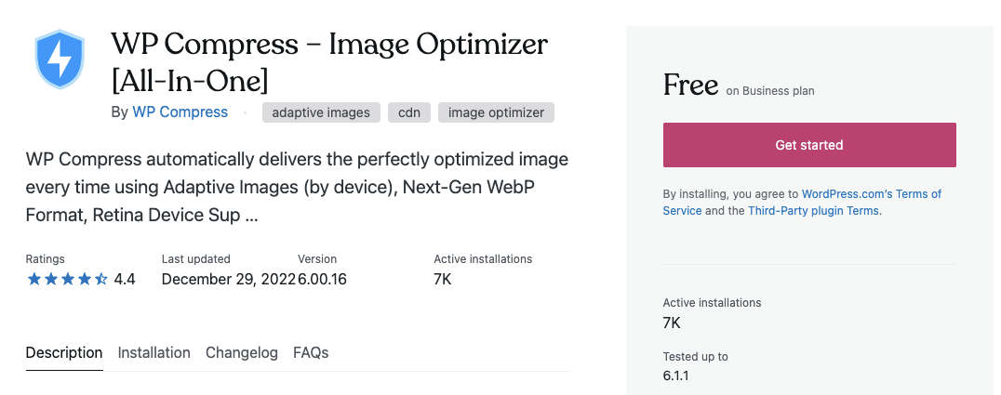This screenshot has width=1001, height=395.
Task: Open the WP Compress author link
Action: tap(180, 112)
